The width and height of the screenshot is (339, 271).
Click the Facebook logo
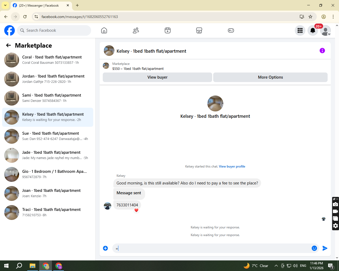coord(10,30)
